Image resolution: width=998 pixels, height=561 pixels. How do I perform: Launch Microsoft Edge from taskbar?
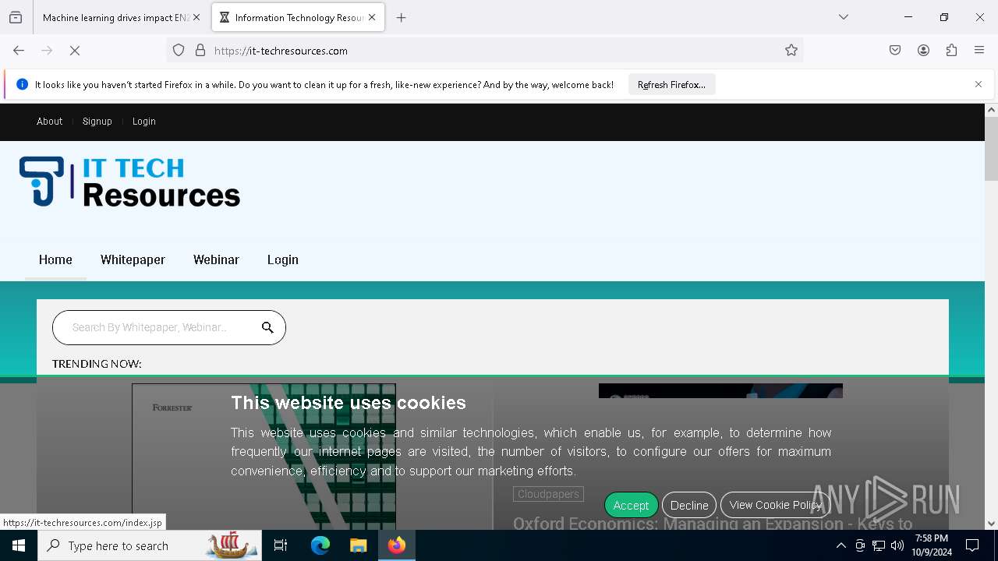pyautogui.click(x=320, y=545)
